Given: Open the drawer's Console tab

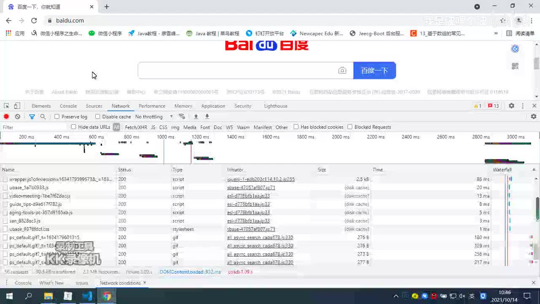Looking at the screenshot, I should (23, 283).
